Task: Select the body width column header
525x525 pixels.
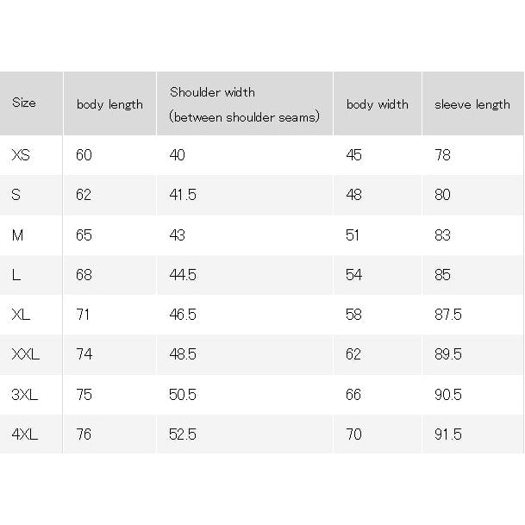Action: (x=378, y=104)
